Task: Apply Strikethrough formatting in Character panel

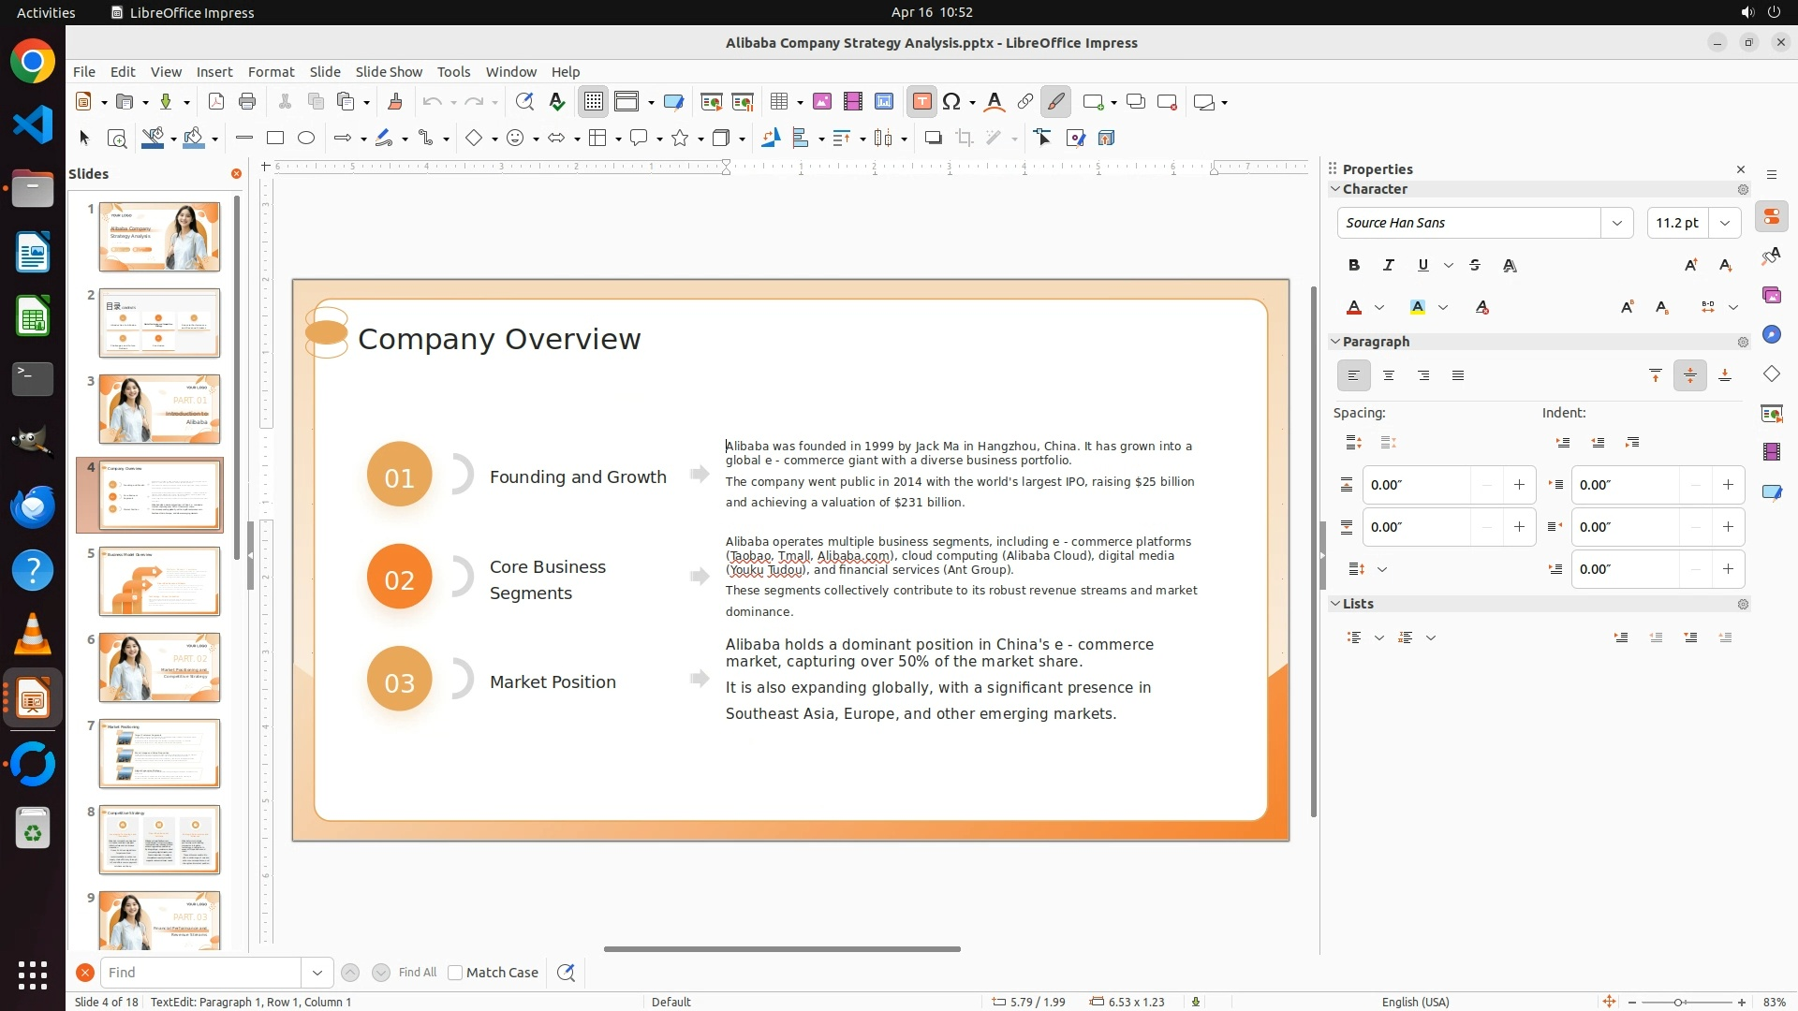Action: (1475, 266)
